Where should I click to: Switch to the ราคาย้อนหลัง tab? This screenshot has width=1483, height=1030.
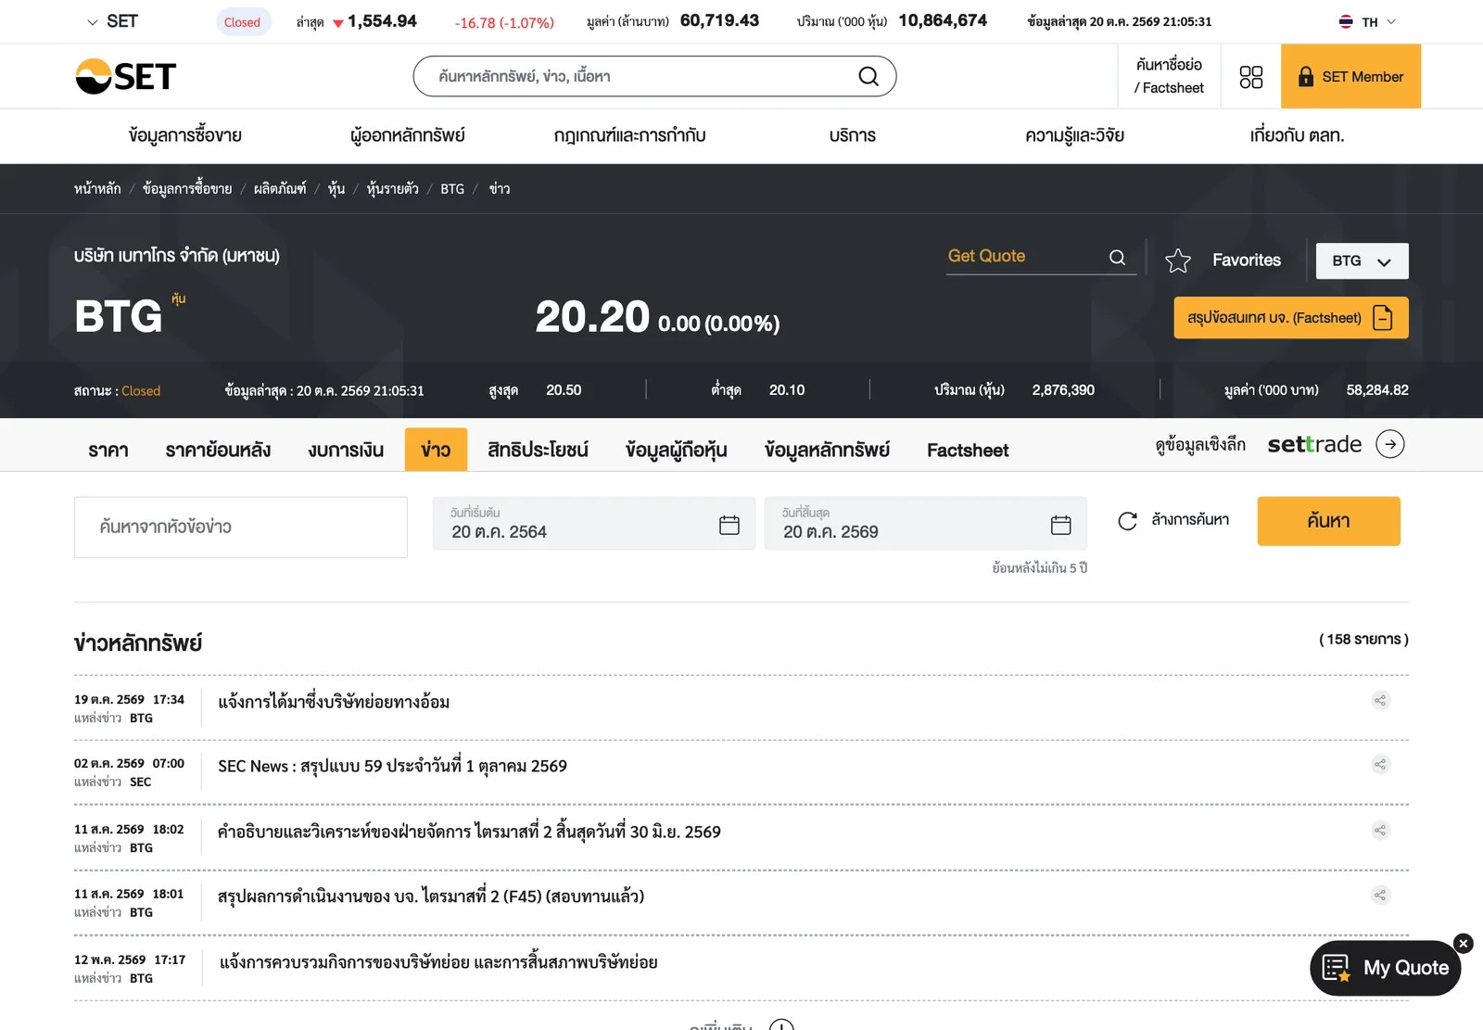point(218,450)
